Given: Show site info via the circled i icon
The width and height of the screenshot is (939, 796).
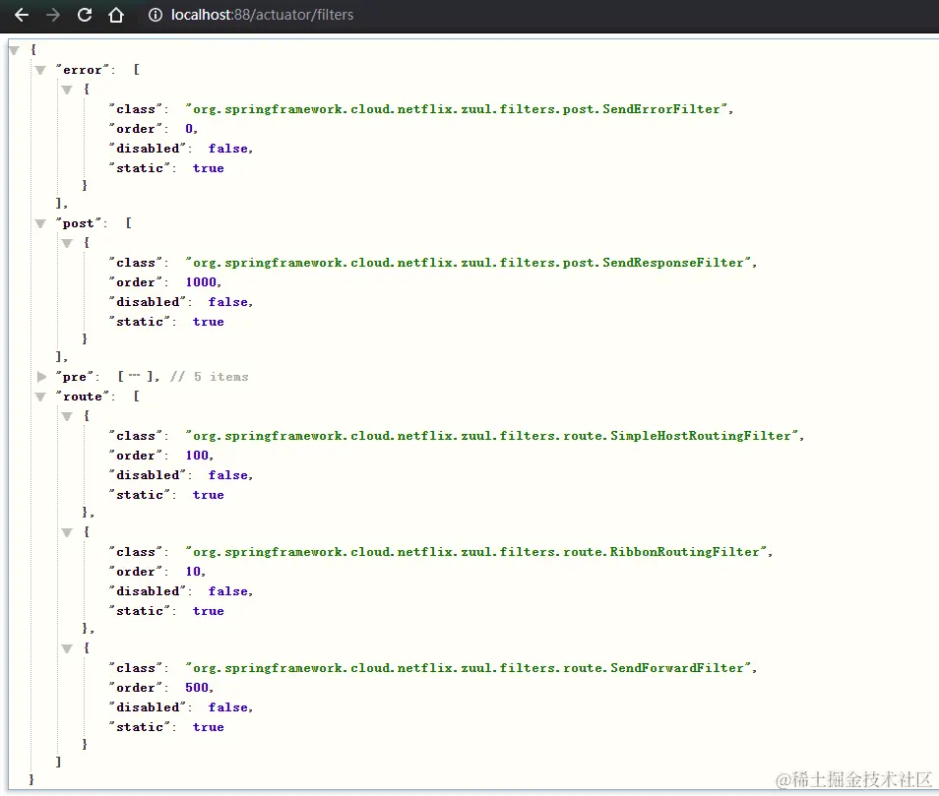Looking at the screenshot, I should 156,15.
